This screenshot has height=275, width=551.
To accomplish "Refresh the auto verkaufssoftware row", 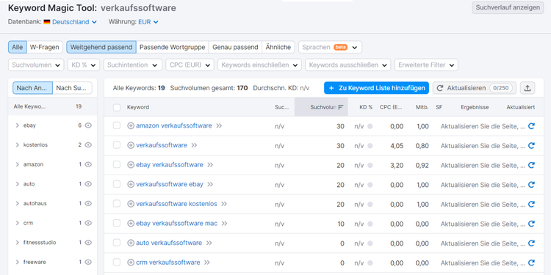I will point(531,243).
